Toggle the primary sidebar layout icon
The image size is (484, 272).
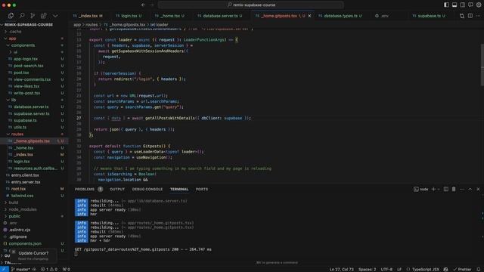(x=446, y=5)
